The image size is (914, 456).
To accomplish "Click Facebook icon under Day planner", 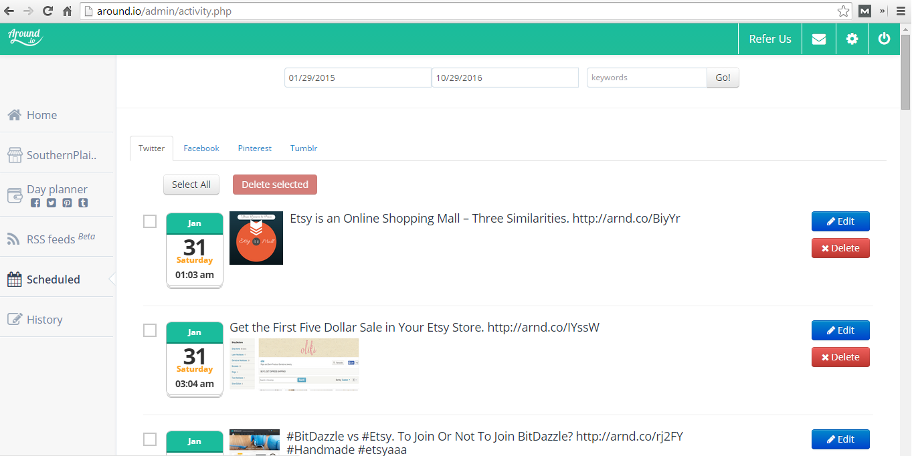I will point(35,203).
